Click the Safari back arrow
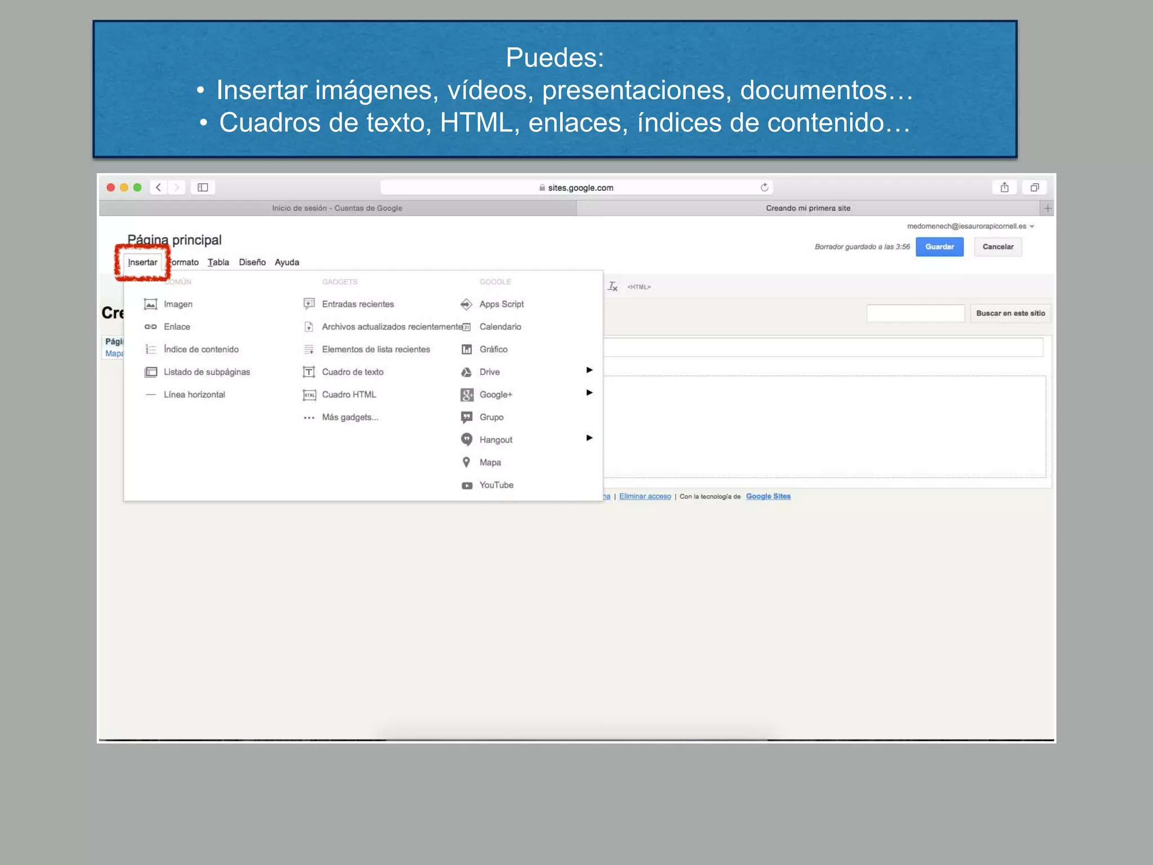Image resolution: width=1153 pixels, height=865 pixels. tap(159, 188)
